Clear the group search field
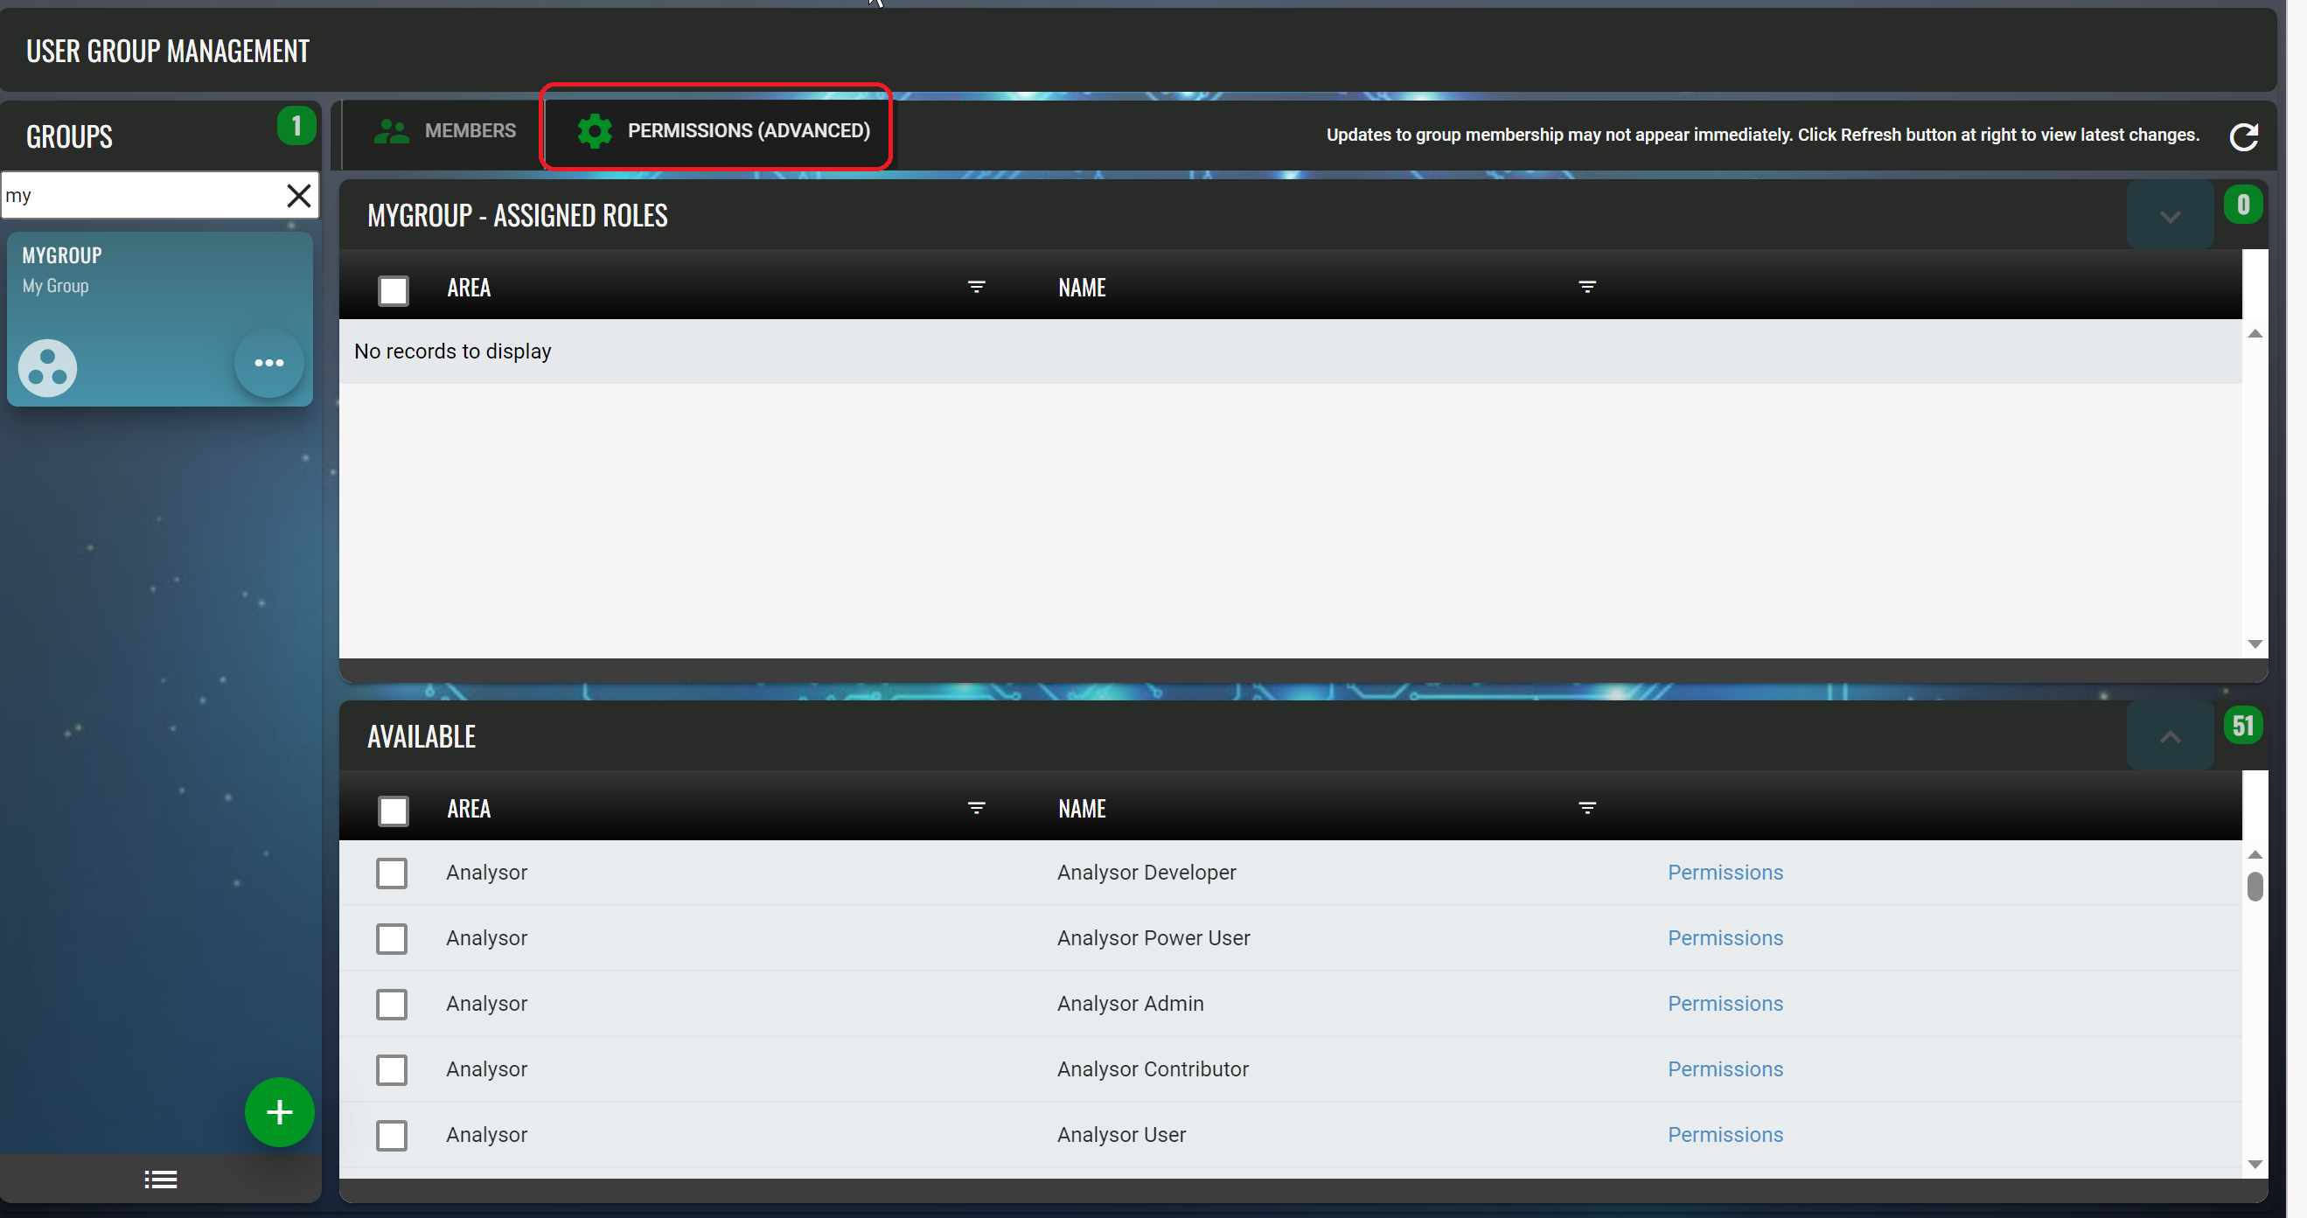This screenshot has height=1218, width=2307. coord(298,195)
